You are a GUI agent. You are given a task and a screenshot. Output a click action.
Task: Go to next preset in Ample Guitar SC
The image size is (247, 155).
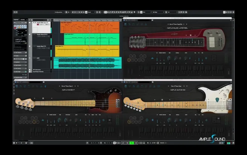tap(184, 86)
